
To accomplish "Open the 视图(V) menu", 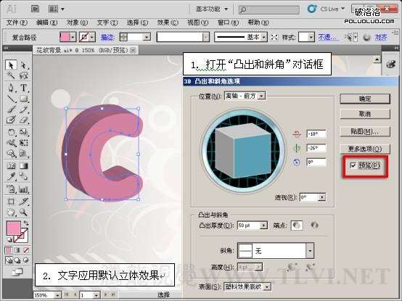I will 197,22.
